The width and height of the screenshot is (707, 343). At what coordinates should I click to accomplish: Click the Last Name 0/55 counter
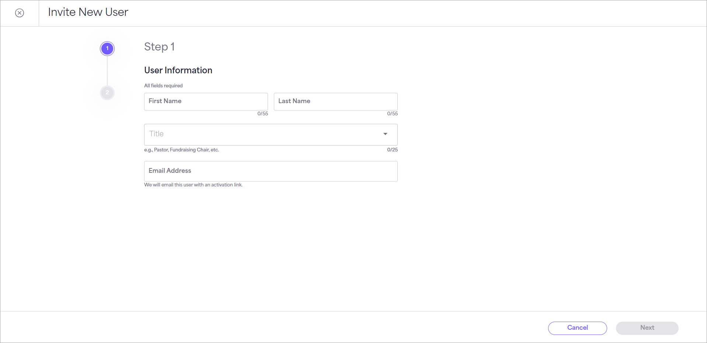[392, 114]
